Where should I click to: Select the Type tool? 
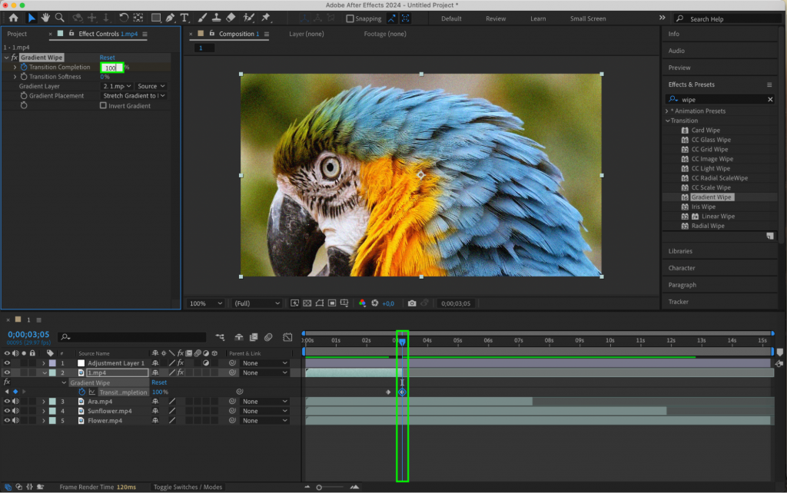184,18
